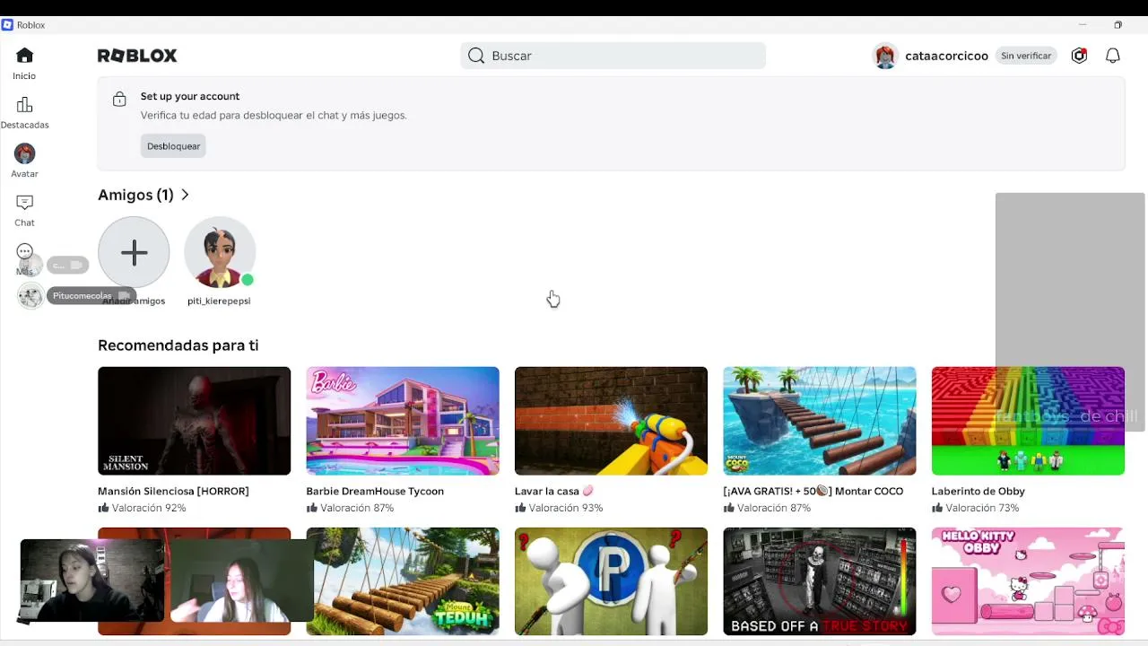Open friend piti_kierepepsi's avatar

[x=220, y=252]
